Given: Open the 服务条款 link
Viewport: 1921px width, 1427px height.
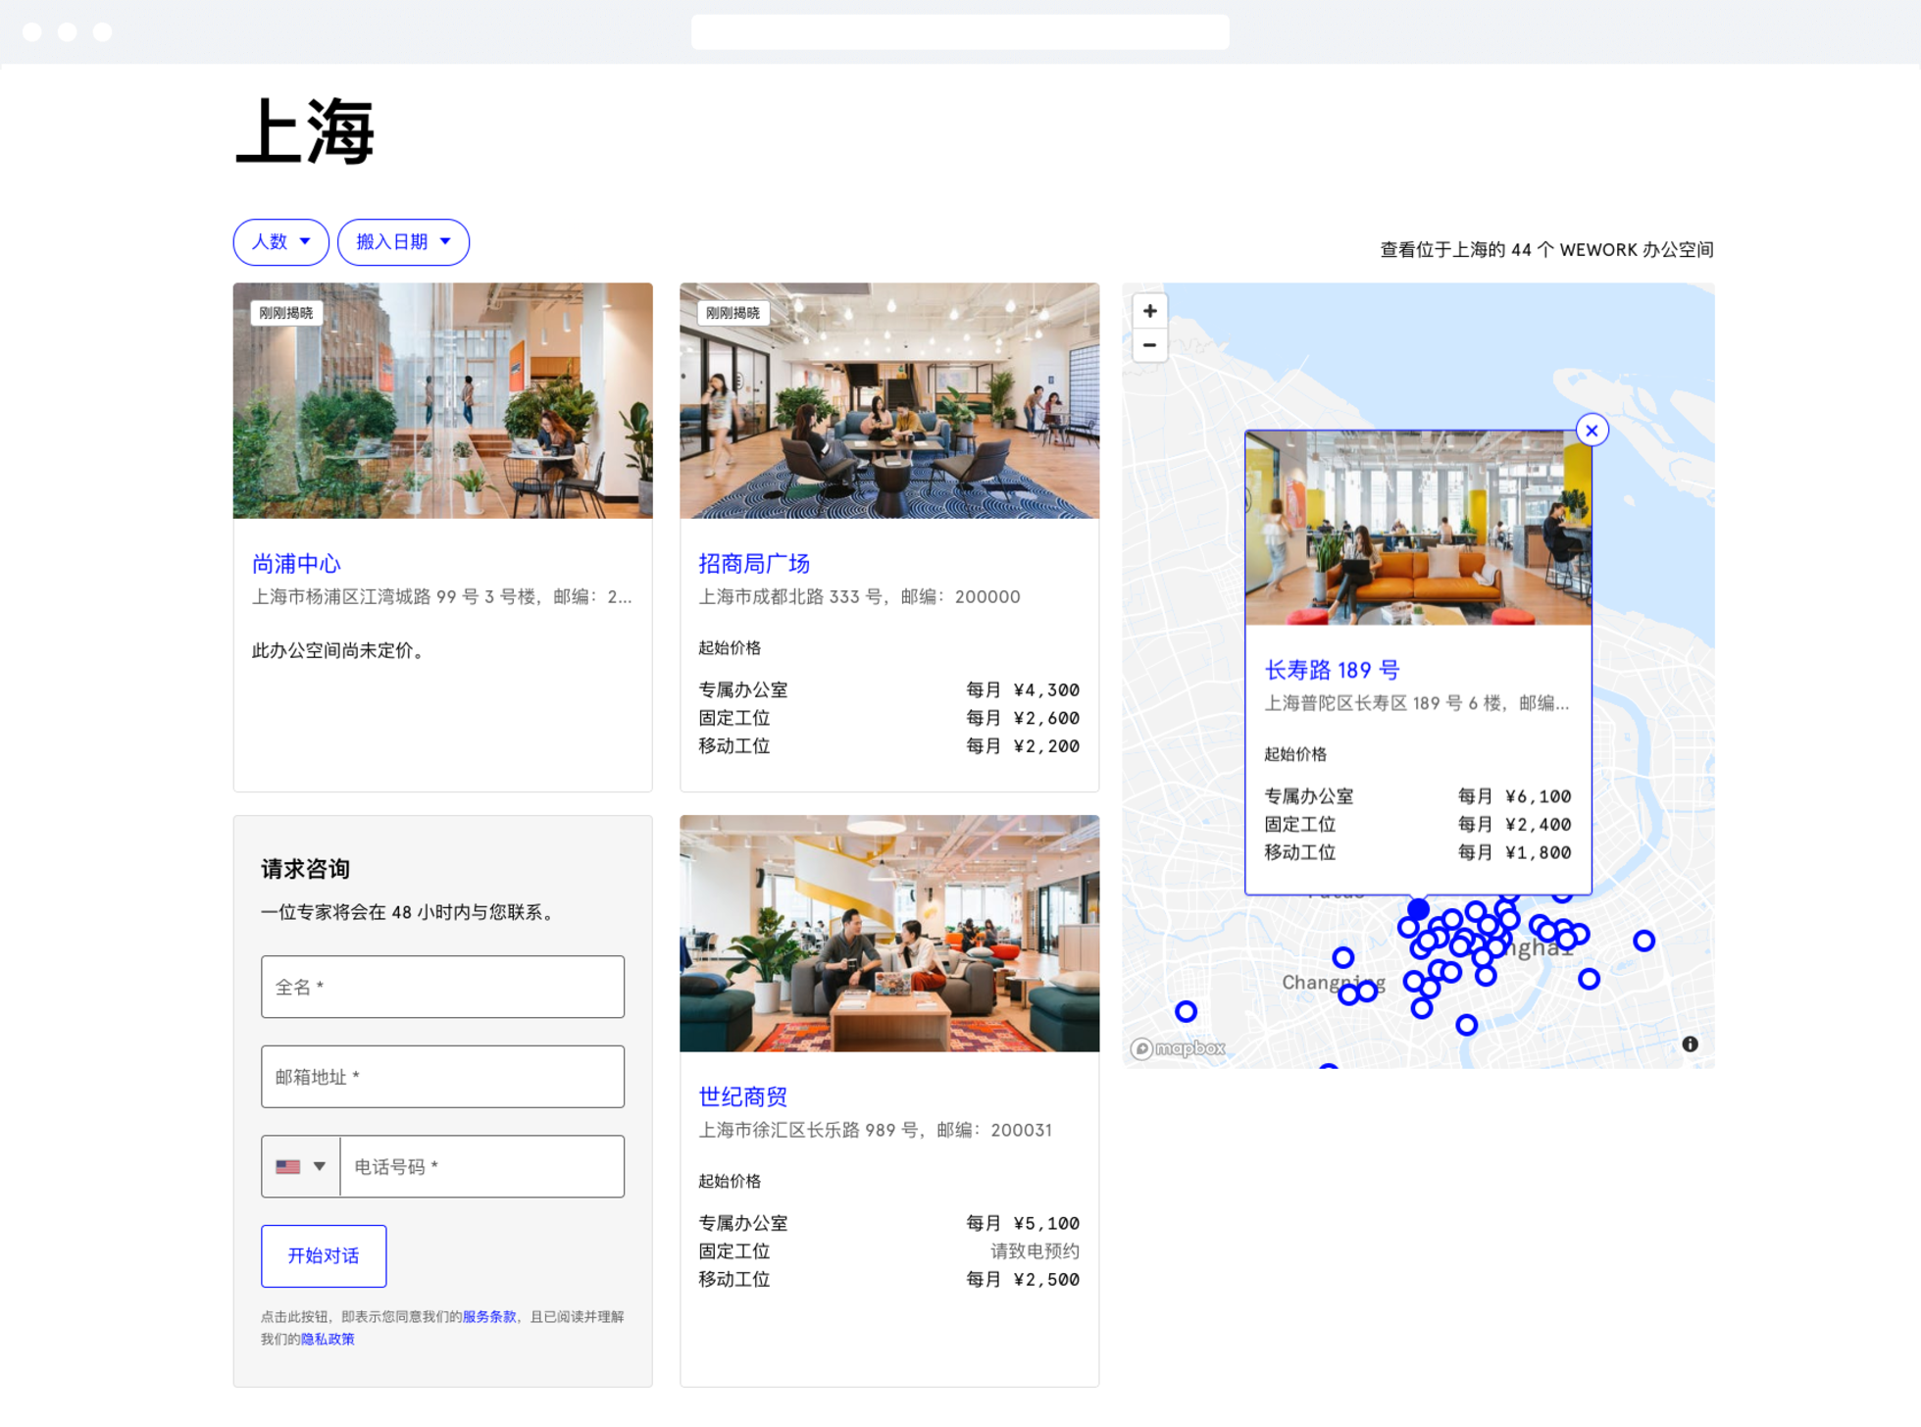Looking at the screenshot, I should tap(488, 1316).
